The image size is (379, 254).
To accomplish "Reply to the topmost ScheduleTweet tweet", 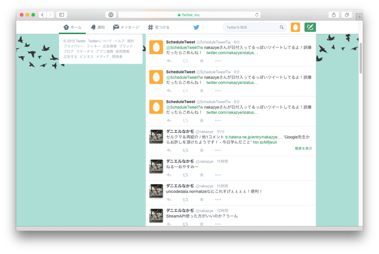I will (x=169, y=61).
